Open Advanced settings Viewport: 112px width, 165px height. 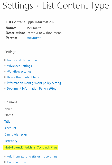point(19,66)
